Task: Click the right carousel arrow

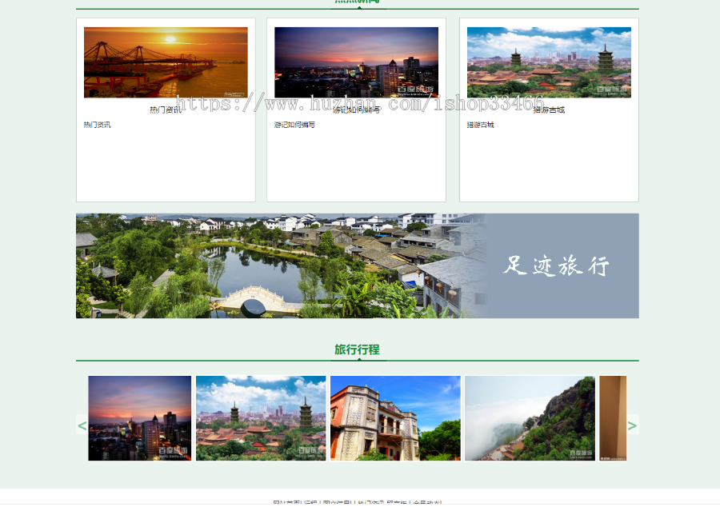Action: tap(632, 425)
